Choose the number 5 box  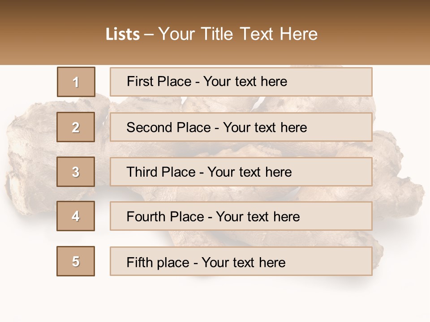76,261
